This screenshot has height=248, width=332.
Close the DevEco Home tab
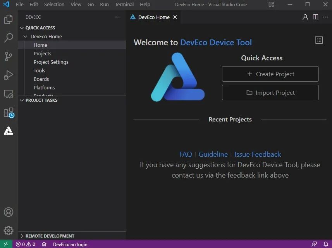point(175,17)
